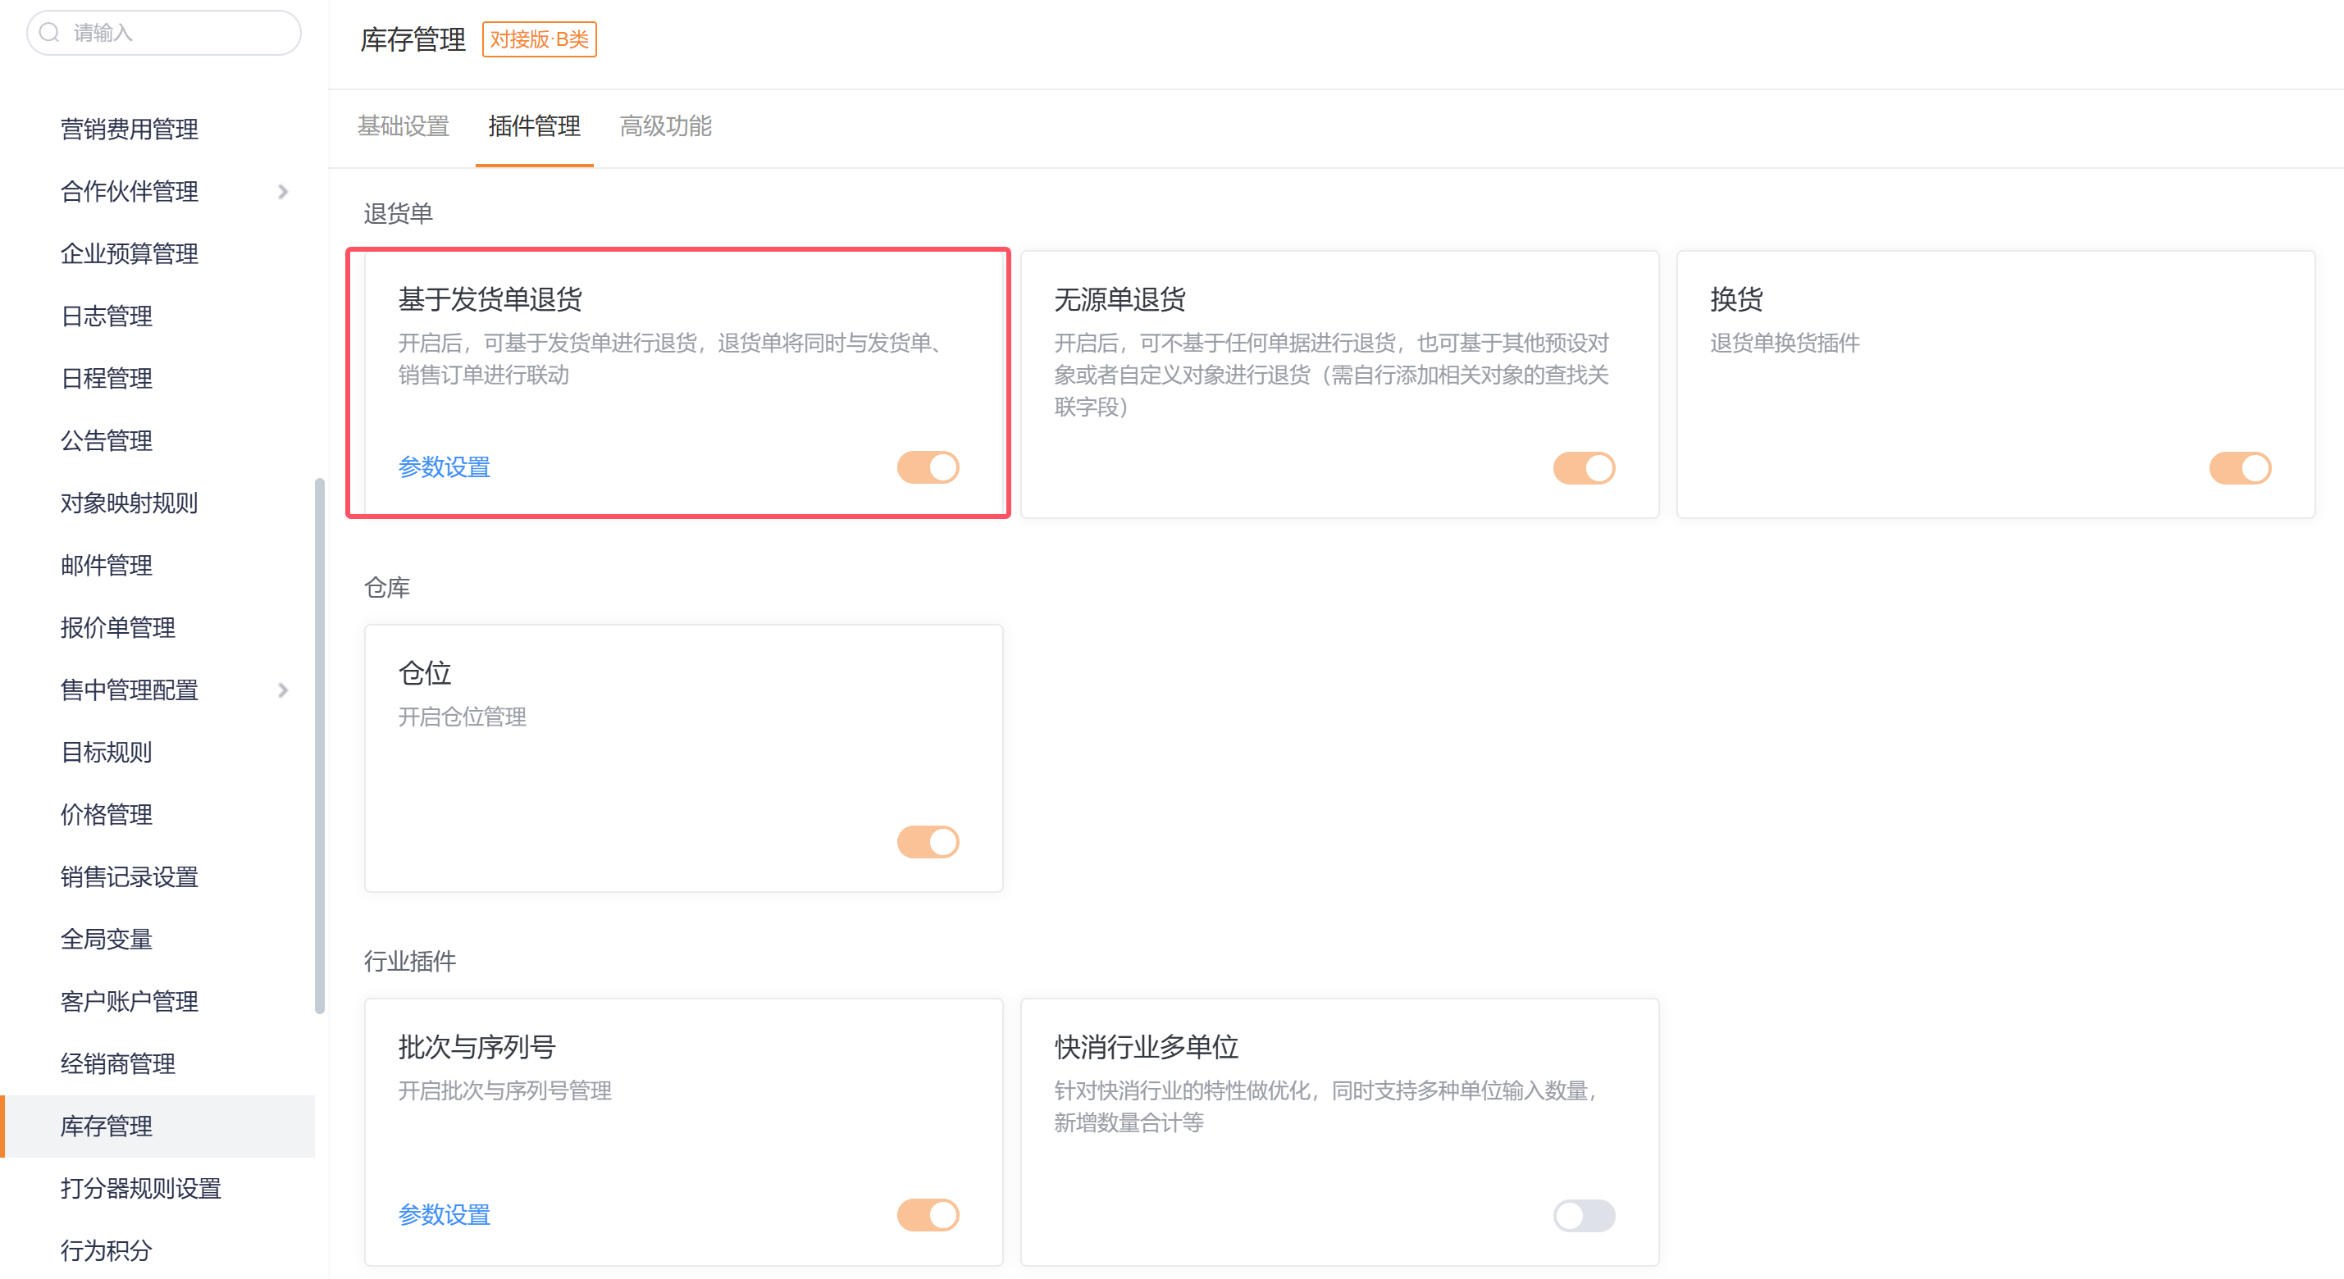Open 参数设置 for 批次与序列号
2344x1279 pixels.
tap(444, 1215)
